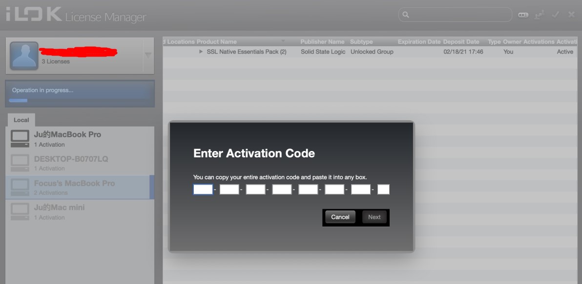Select the SSL Native Essentials Pack (2) row
Screen dimensions: 582x284
(370, 52)
